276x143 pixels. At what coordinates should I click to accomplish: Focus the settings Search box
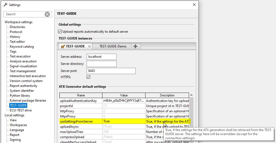(25, 14)
